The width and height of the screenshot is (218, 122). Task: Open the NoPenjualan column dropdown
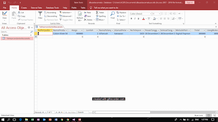pos(51,30)
